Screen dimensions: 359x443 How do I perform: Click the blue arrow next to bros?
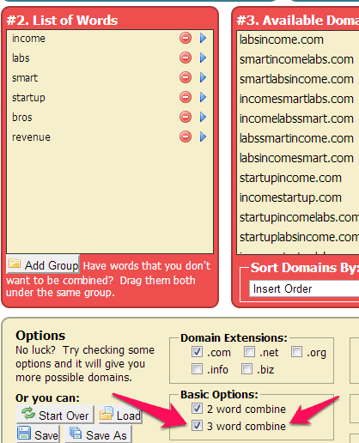[x=203, y=117]
